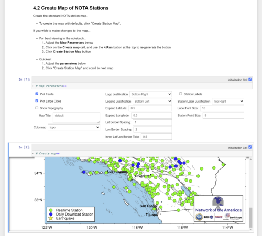Click the Lat Border Spacing field
The height and width of the screenshot is (236, 262).
[152, 122]
